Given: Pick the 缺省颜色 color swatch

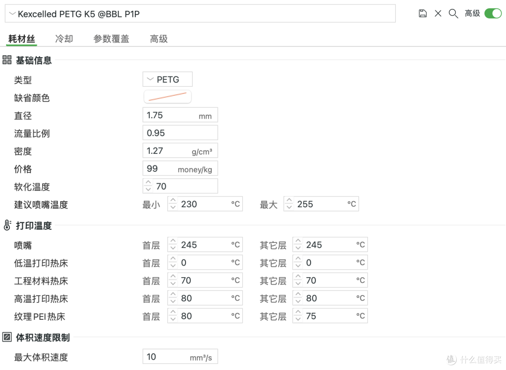Looking at the screenshot, I should click(x=167, y=97).
